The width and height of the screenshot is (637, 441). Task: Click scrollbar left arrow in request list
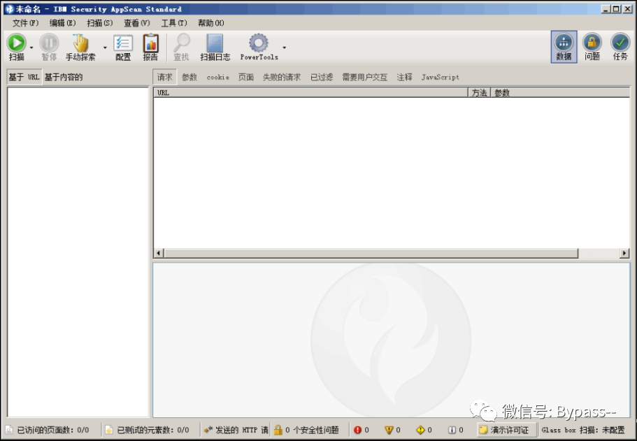159,254
